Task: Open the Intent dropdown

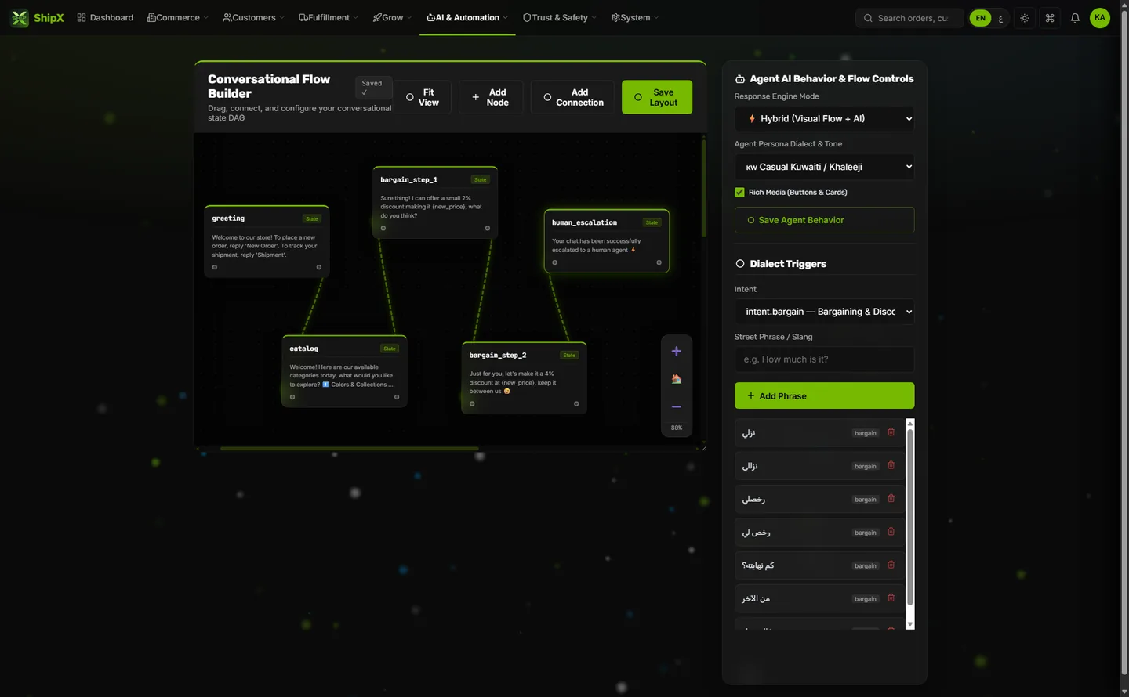Action: point(824,312)
